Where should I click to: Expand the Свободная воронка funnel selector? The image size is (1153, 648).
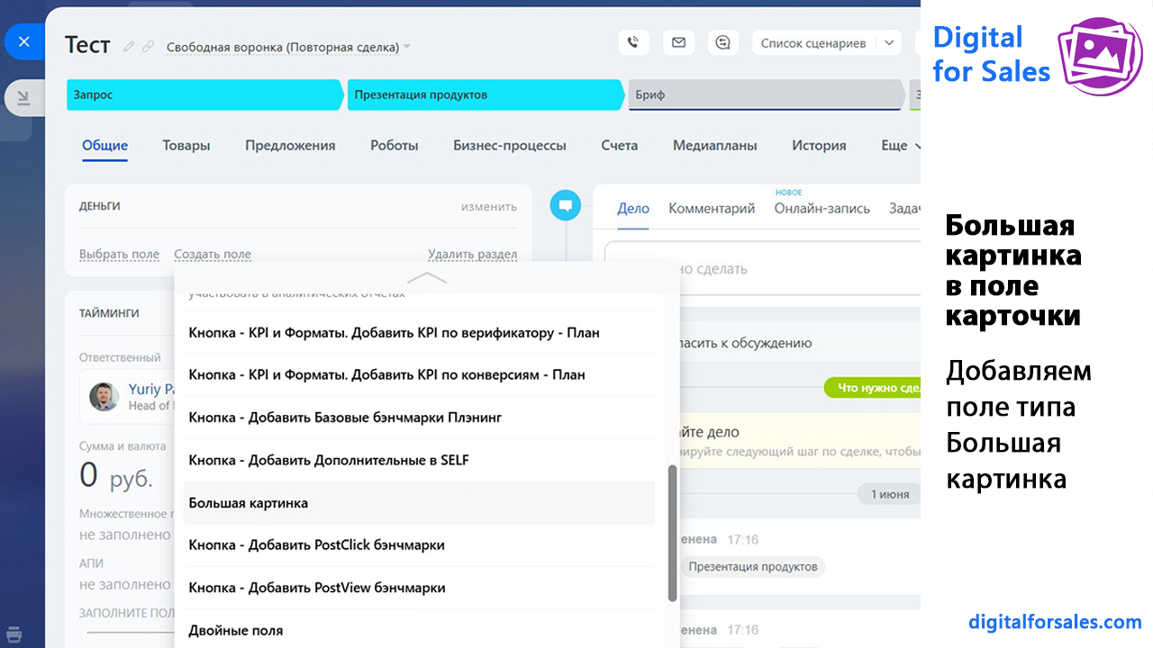point(406,47)
